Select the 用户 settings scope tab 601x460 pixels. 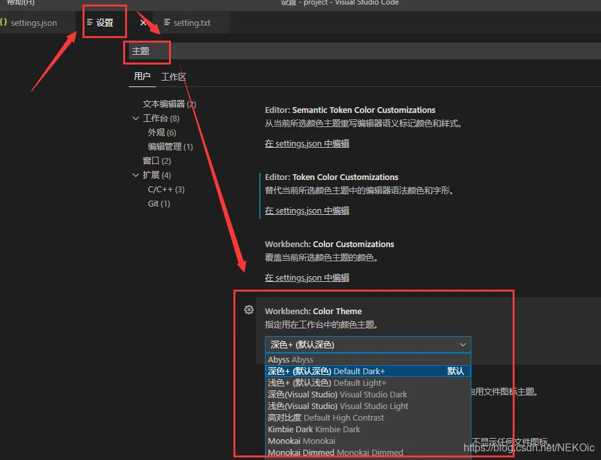[142, 76]
